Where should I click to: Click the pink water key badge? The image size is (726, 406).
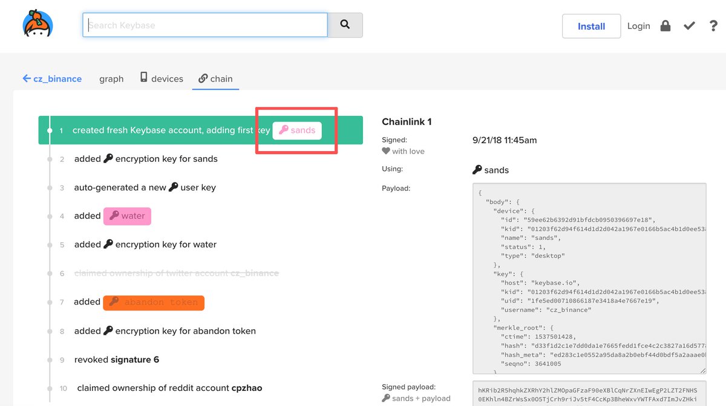127,216
